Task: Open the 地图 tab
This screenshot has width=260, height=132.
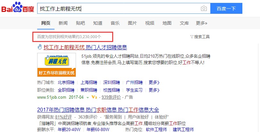Action: pos(167,23)
